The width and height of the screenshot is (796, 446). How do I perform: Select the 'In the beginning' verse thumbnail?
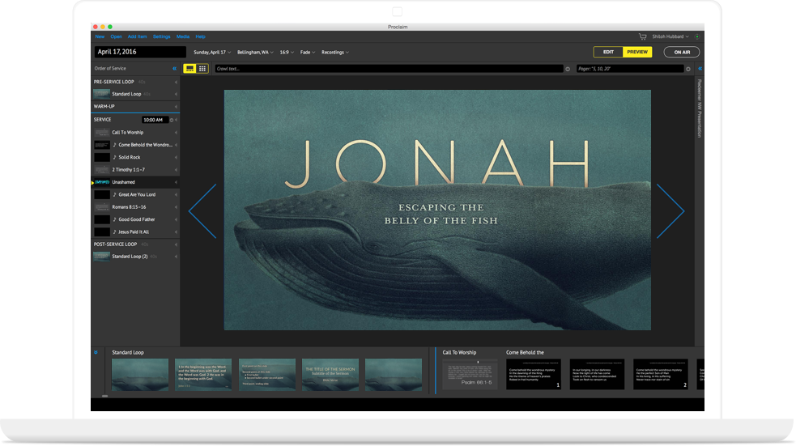point(203,375)
